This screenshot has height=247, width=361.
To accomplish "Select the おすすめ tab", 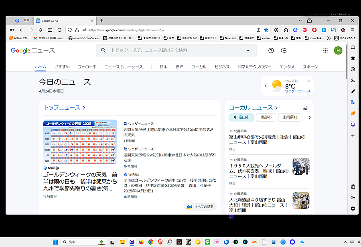I will pos(62,67).
